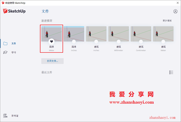
Task: Click the SketchUp title bar app icon
Action: point(3,3)
